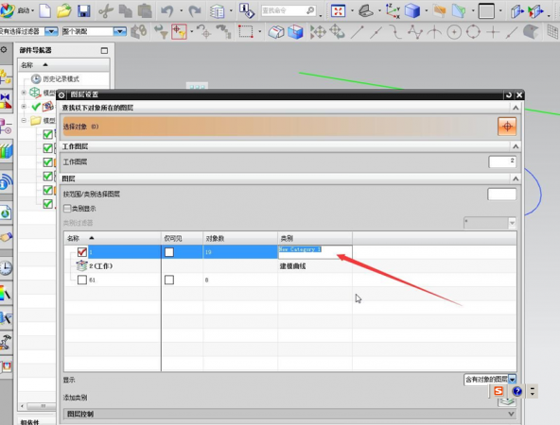Collapse the 查找以下对象所在的图层 section
The width and height of the screenshot is (560, 425).
click(516, 108)
